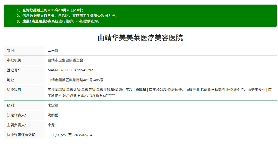
Task: Select the province value 云南省
Action: click(x=53, y=50)
